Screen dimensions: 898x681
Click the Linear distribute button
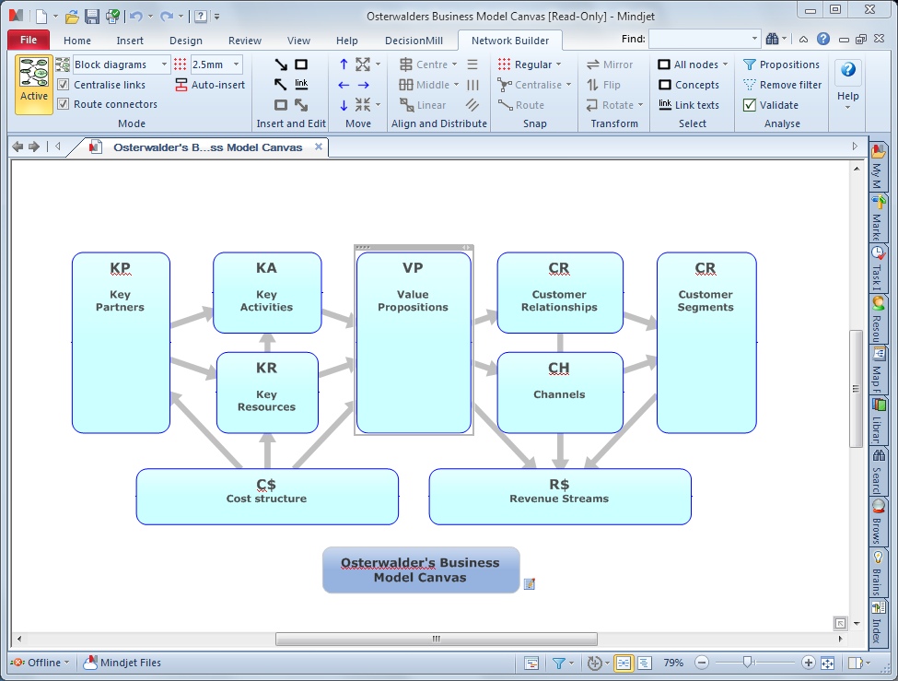click(424, 105)
